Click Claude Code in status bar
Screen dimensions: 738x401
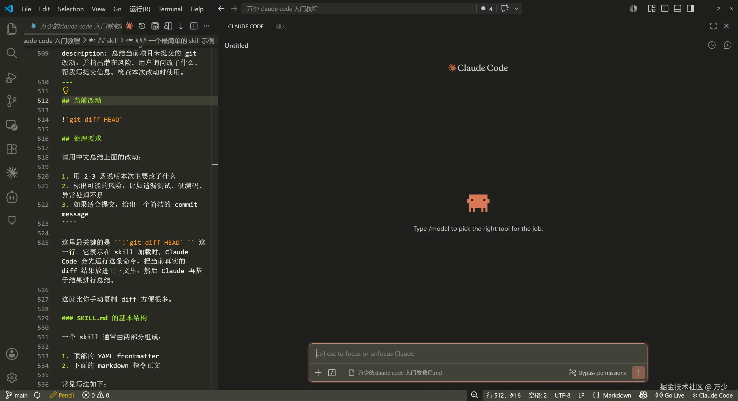[713, 395]
